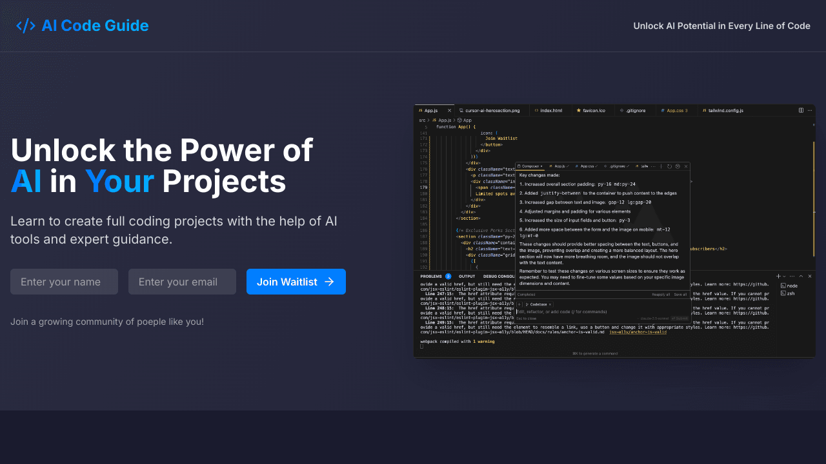Click the Composer history clock icon
Screen dimensions: 826x464
(x=677, y=166)
